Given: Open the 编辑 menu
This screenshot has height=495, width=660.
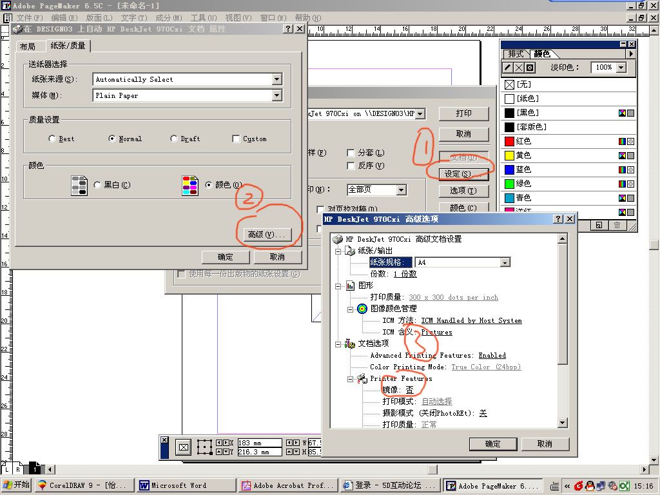Looking at the screenshot, I should [64, 17].
